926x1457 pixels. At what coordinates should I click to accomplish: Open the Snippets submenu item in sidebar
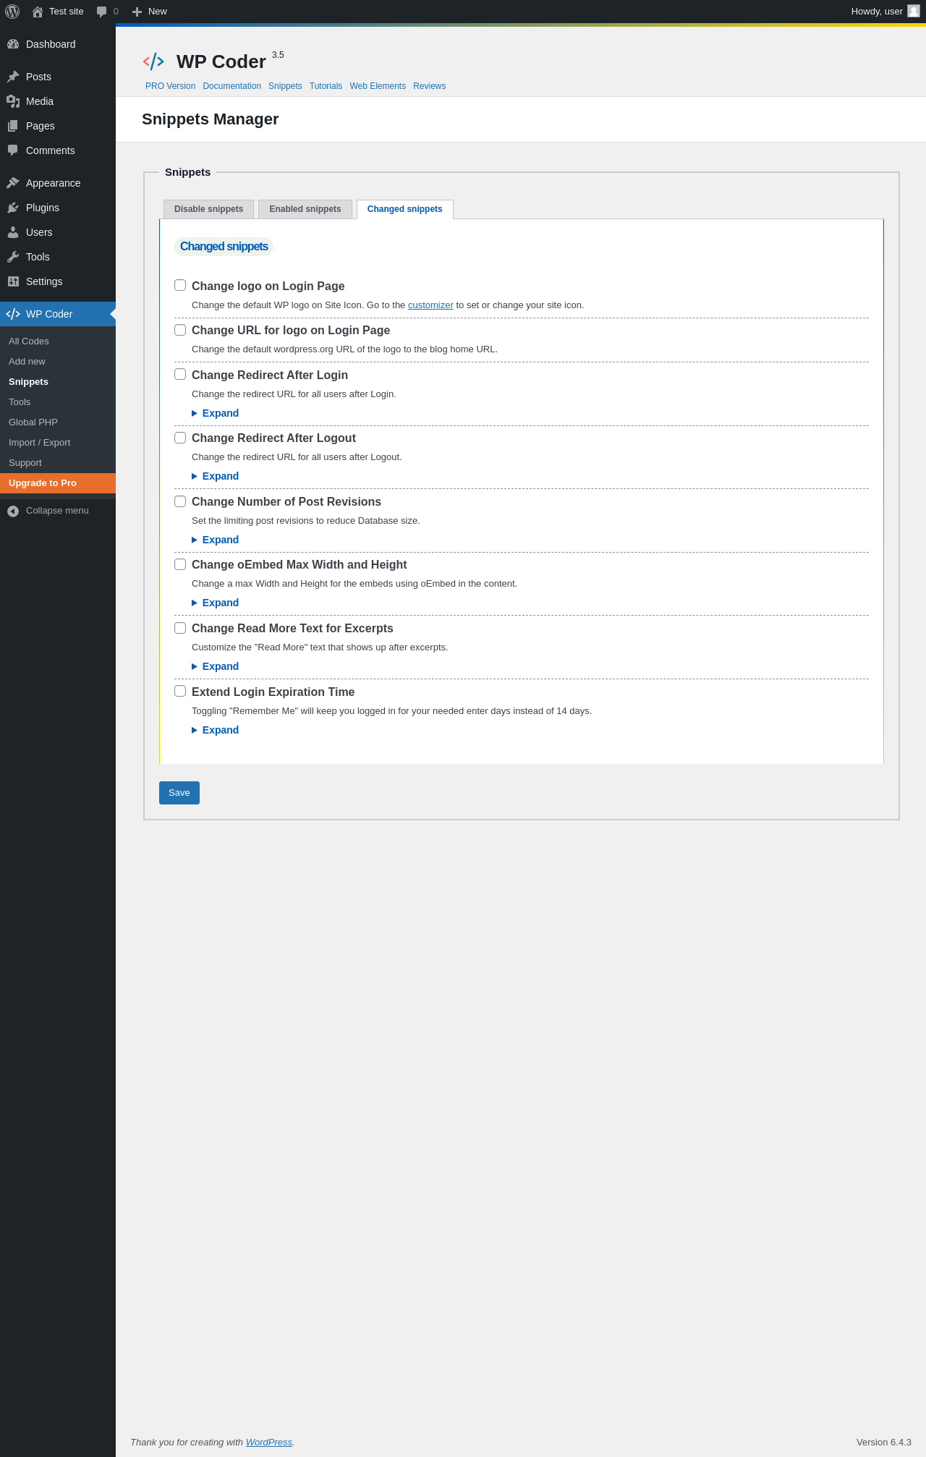(x=58, y=382)
